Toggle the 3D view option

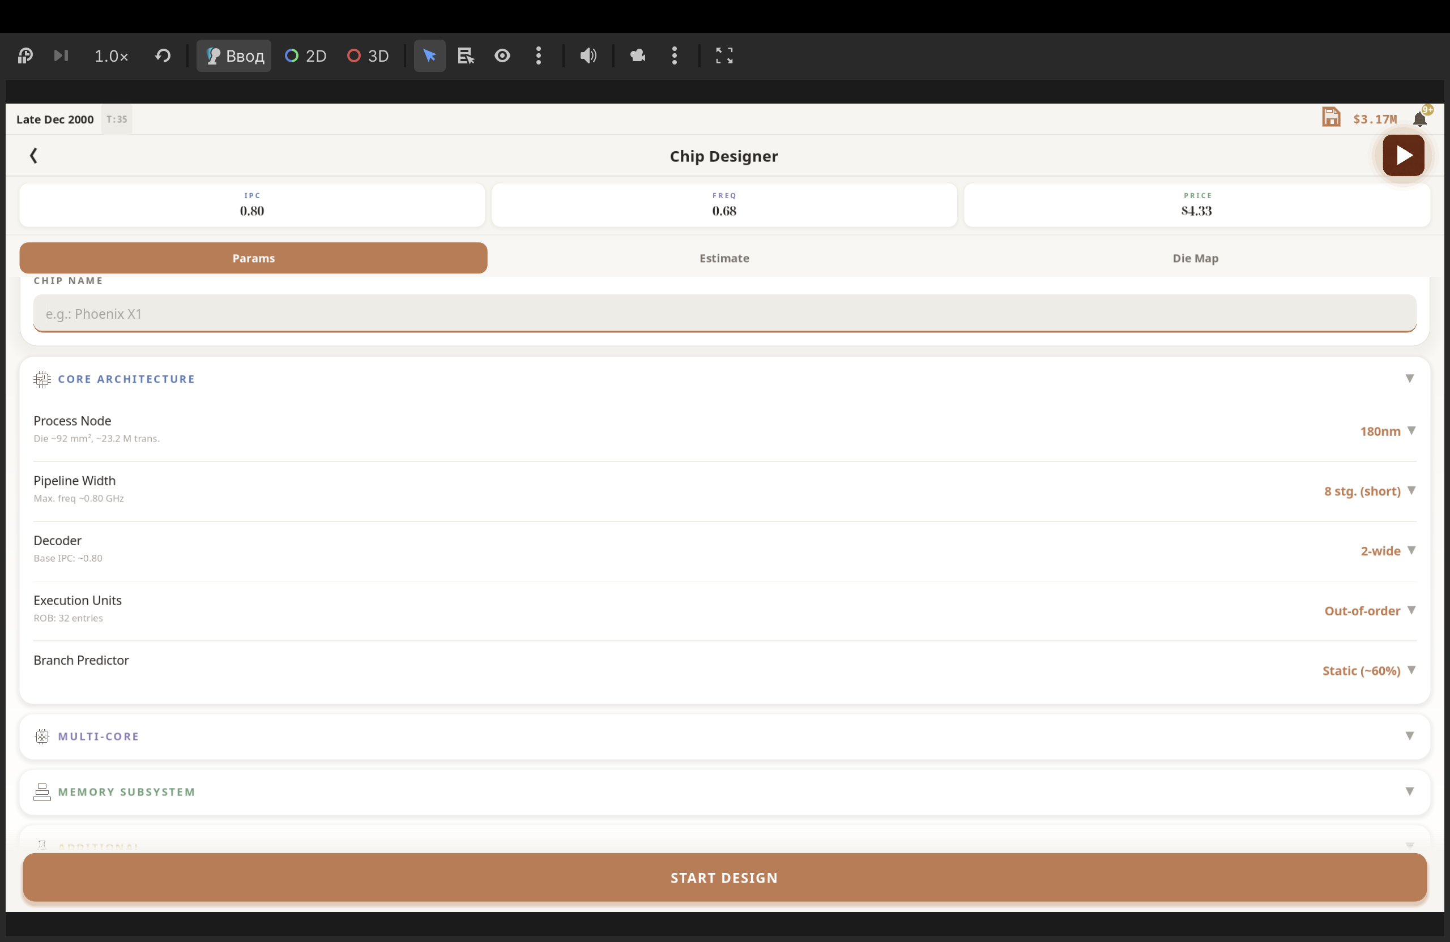pyautogui.click(x=368, y=56)
